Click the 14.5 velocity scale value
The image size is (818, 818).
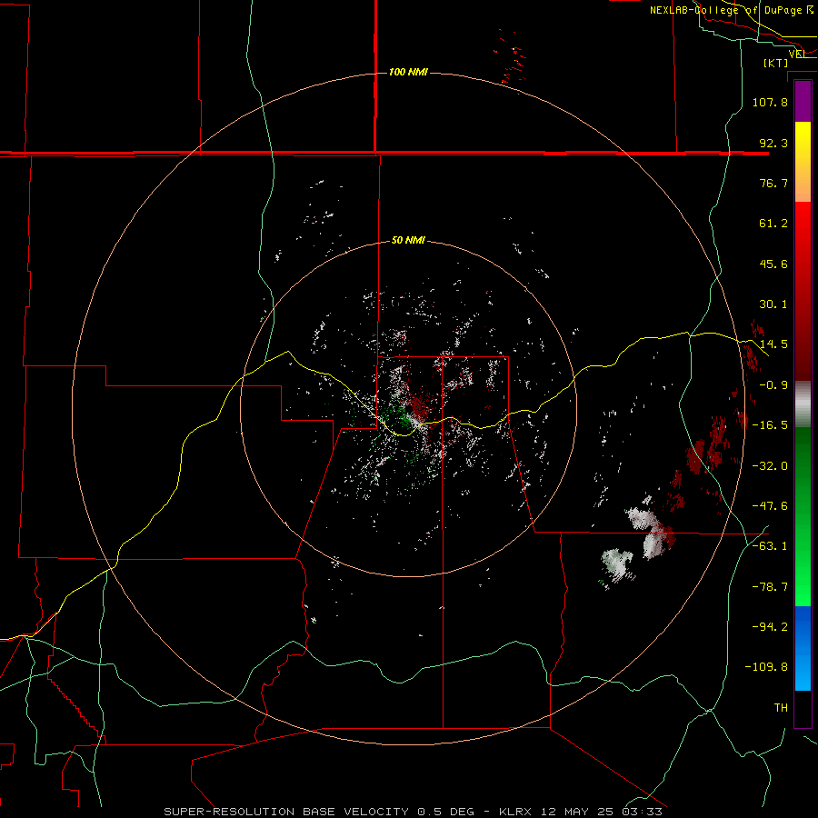773,344
